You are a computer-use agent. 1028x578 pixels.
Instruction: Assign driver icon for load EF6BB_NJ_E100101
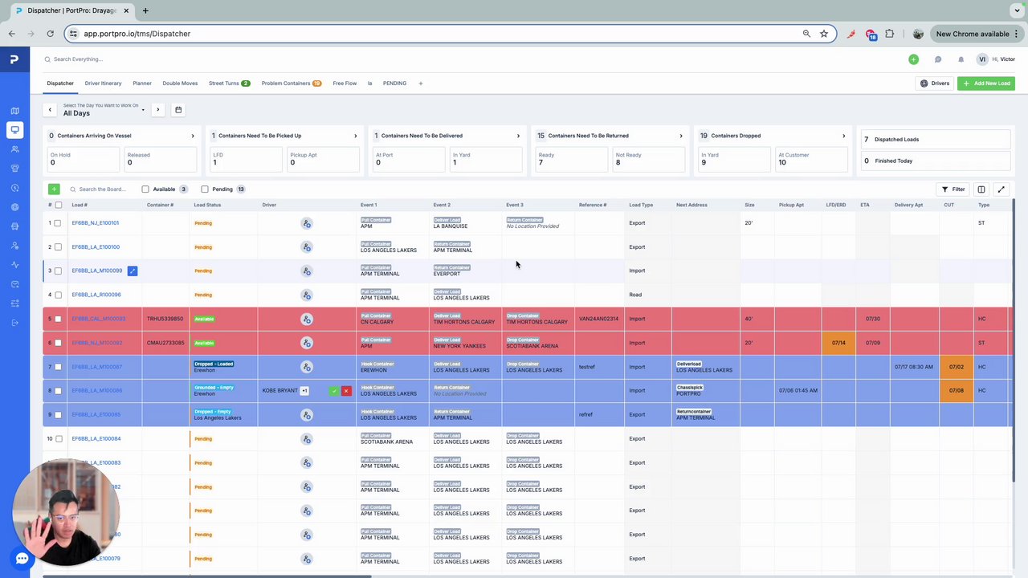pyautogui.click(x=306, y=223)
